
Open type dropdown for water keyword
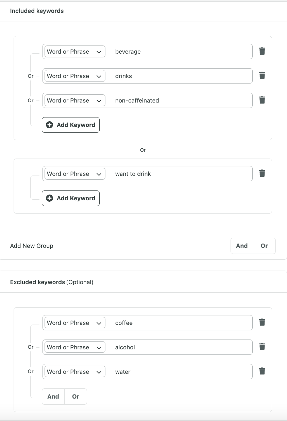tap(74, 372)
